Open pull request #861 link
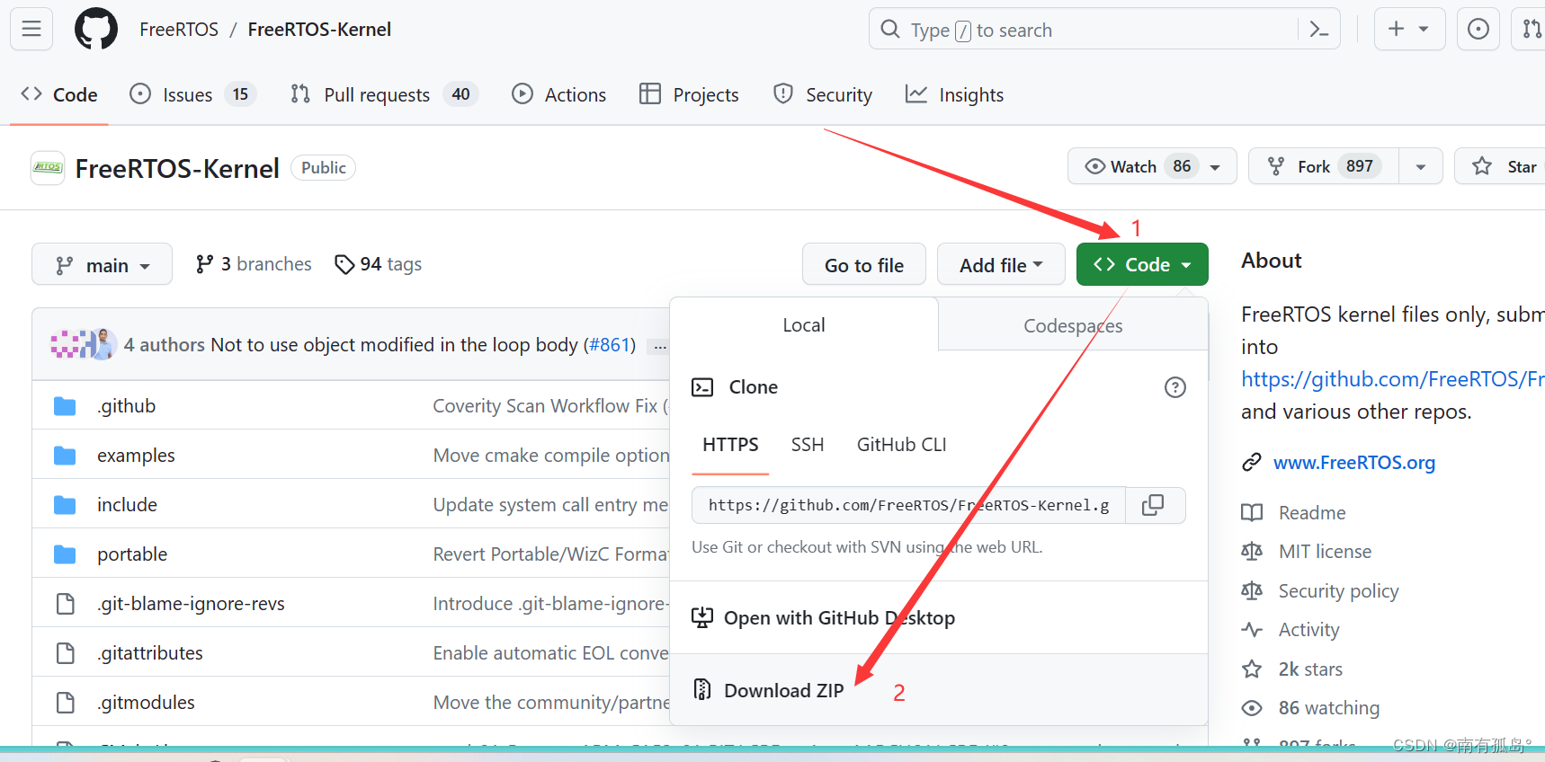 coord(612,345)
